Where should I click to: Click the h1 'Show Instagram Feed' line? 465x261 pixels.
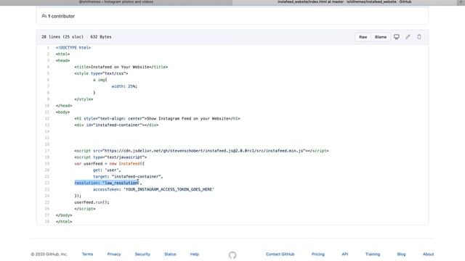pos(157,119)
